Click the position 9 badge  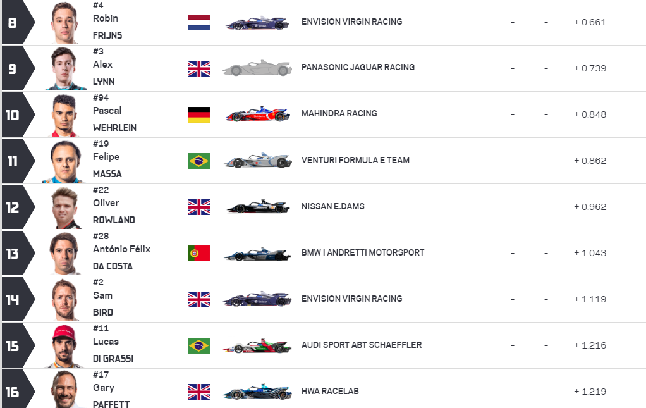pos(13,68)
